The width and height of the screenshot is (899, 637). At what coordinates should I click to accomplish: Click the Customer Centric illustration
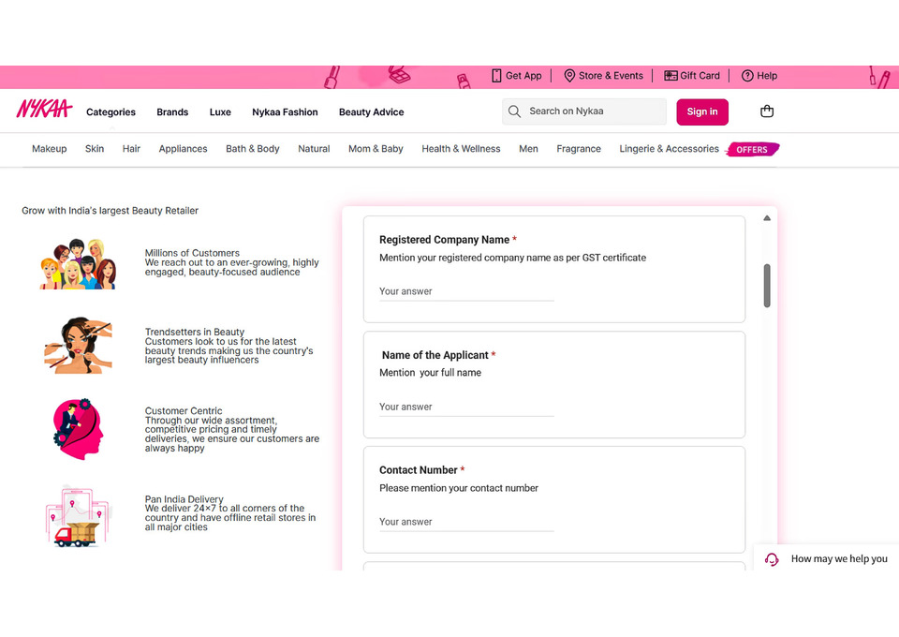point(78,429)
